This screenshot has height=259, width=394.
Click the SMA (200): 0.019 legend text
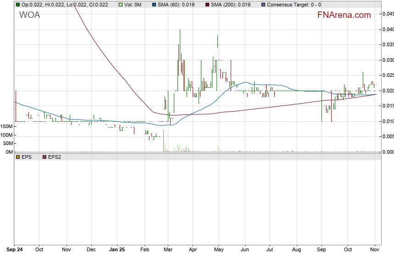[234, 5]
